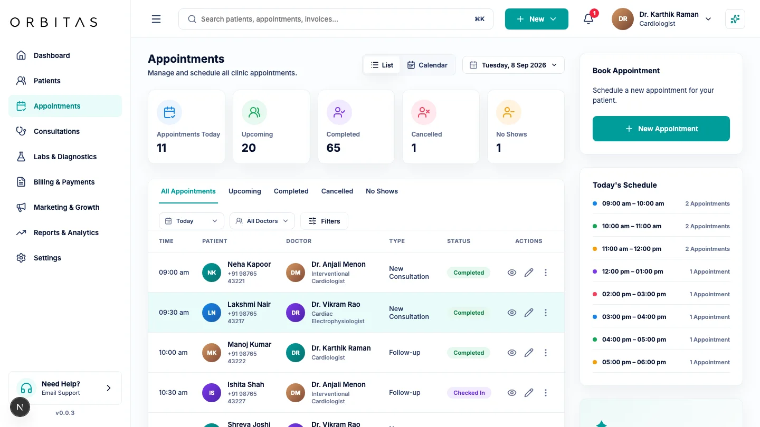
Task: Open Billing & Payments in sidebar
Action: pyautogui.click(x=65, y=182)
